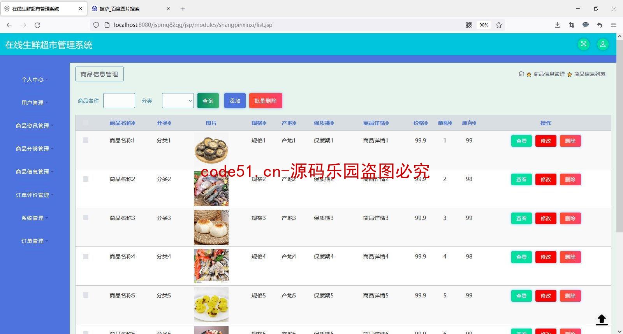This screenshot has height=334, width=623.
Task: Click the undo arrow toolbar icon
Action: pyautogui.click(x=600, y=25)
